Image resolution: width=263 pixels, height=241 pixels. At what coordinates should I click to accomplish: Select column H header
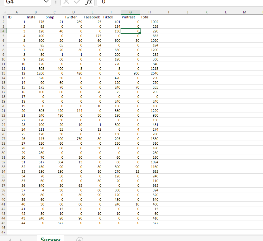coord(150,12)
